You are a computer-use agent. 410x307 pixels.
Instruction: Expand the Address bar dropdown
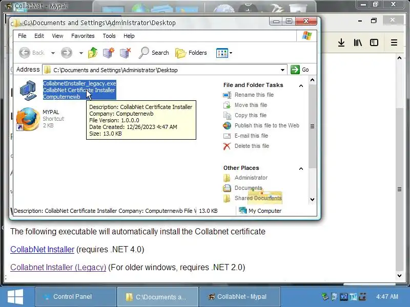point(282,70)
